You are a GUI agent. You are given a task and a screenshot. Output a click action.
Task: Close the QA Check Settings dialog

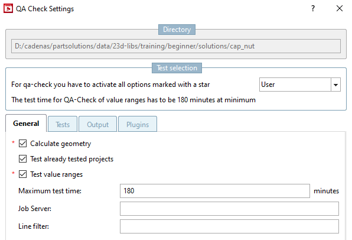[340, 8]
